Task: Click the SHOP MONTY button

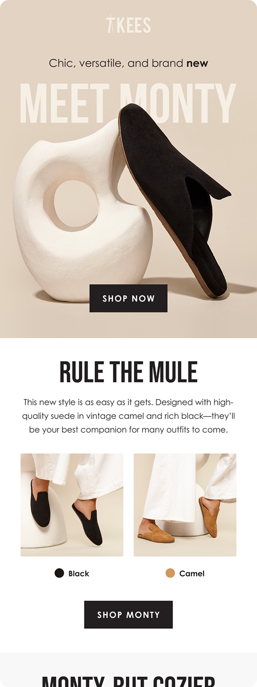Action: click(x=128, y=614)
